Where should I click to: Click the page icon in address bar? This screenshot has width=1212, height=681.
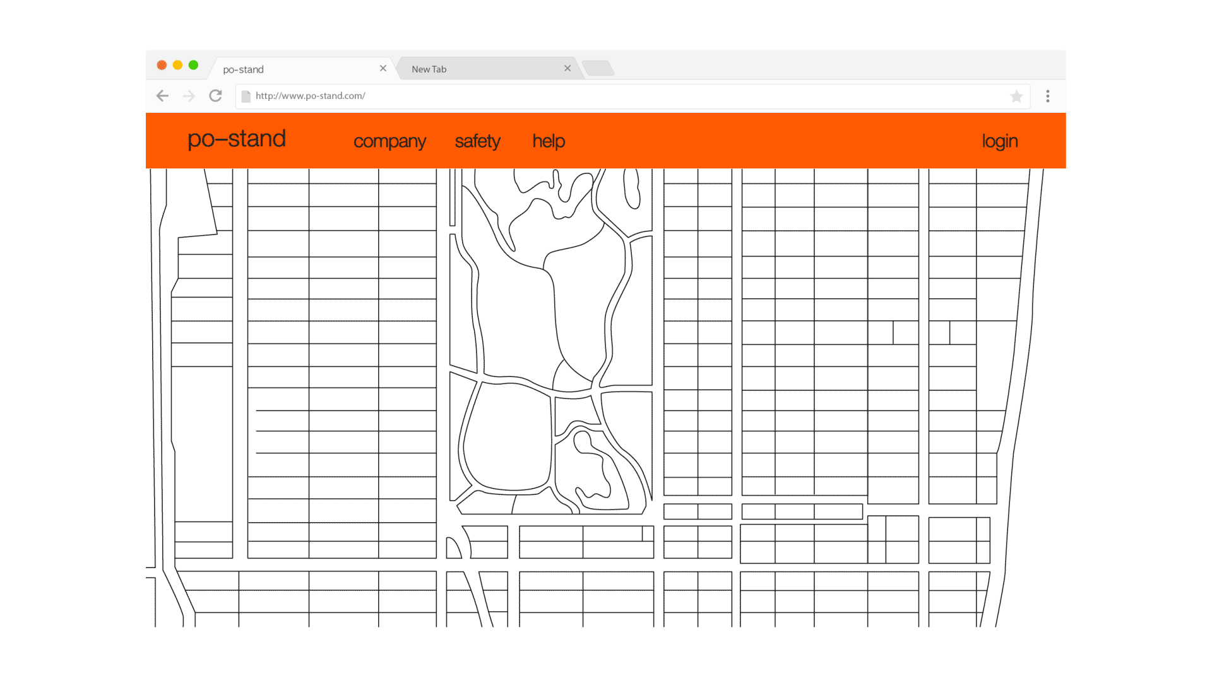(246, 96)
